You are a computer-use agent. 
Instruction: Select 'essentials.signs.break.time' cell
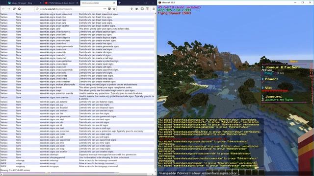click(52, 17)
